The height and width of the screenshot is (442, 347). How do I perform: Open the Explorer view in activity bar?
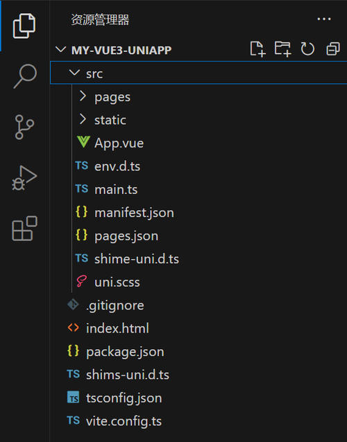tap(24, 26)
